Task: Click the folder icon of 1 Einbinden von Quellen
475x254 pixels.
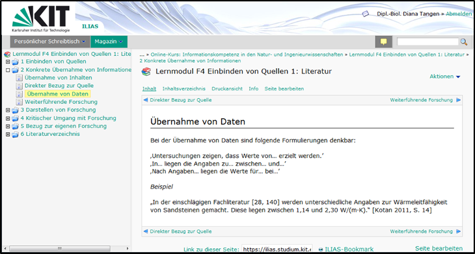Action: click(15, 62)
